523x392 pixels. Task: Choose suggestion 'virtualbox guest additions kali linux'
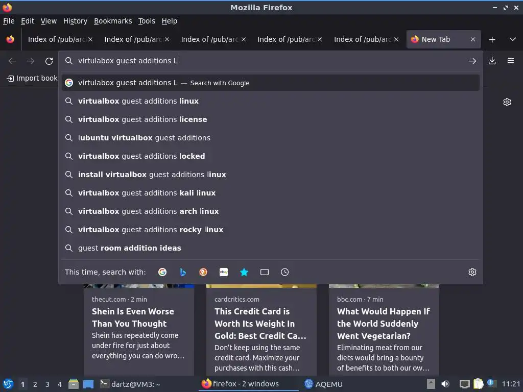pyautogui.click(x=271, y=192)
